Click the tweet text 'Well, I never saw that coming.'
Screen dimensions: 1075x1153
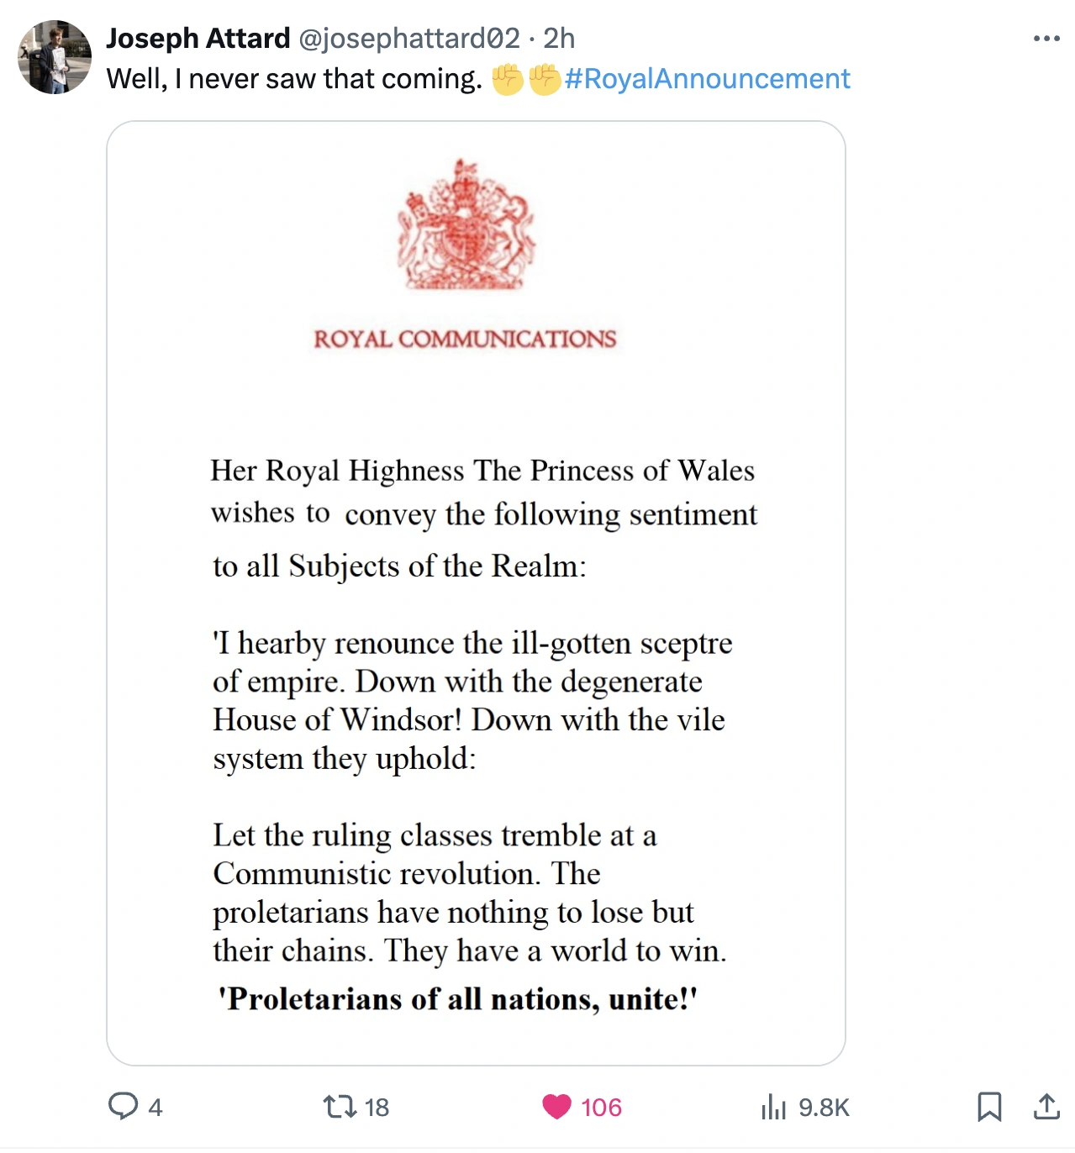coord(294,79)
